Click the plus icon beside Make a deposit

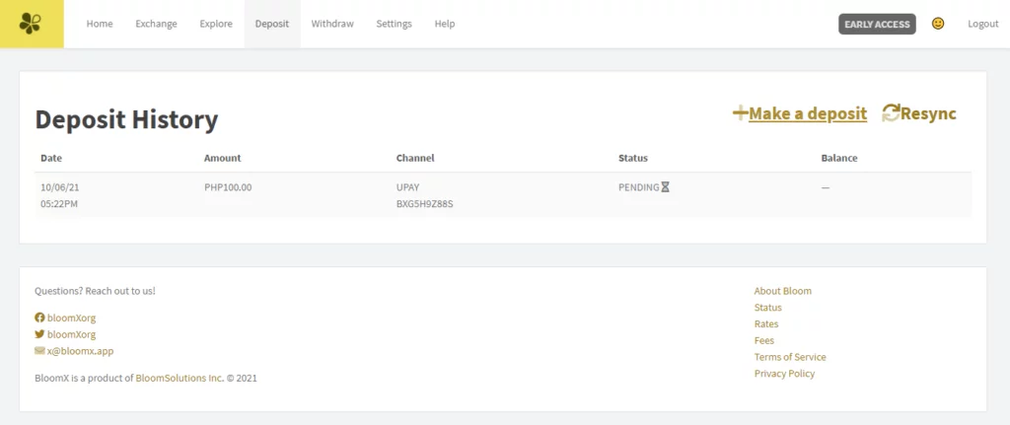(x=740, y=113)
